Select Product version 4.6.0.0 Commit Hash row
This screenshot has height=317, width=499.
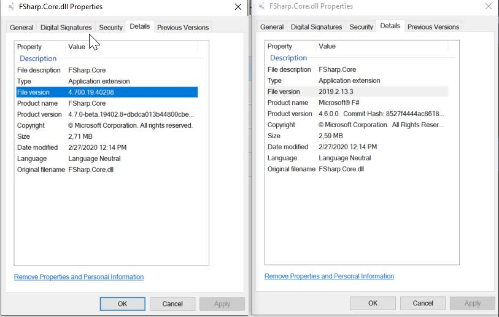(x=357, y=114)
